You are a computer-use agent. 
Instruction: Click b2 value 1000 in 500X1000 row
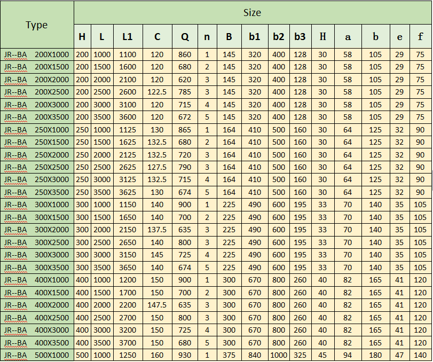click(279, 355)
